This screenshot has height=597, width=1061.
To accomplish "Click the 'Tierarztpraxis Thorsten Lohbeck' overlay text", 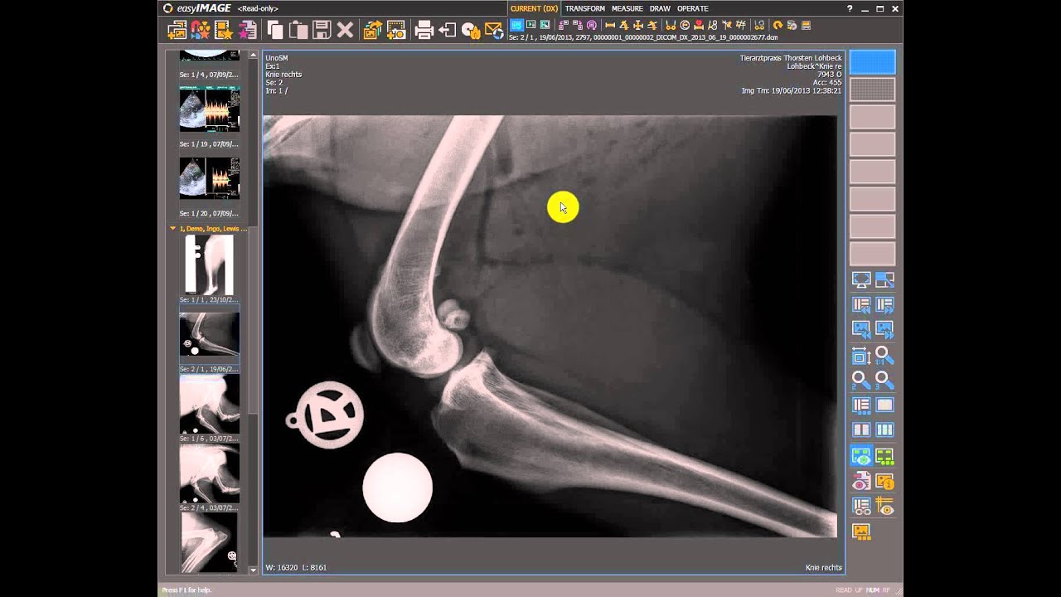I will pyautogui.click(x=790, y=58).
